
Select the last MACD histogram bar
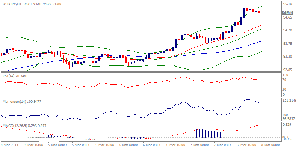262,131
